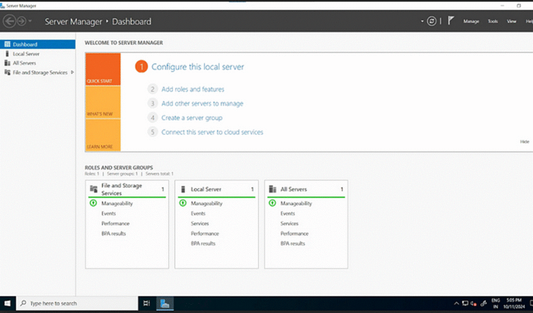The image size is (533, 313).
Task: Click the back navigation arrow
Action: pos(9,21)
